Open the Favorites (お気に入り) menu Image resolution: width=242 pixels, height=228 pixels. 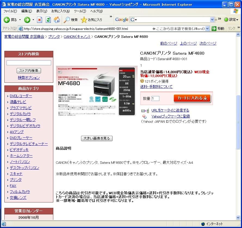(60, 11)
